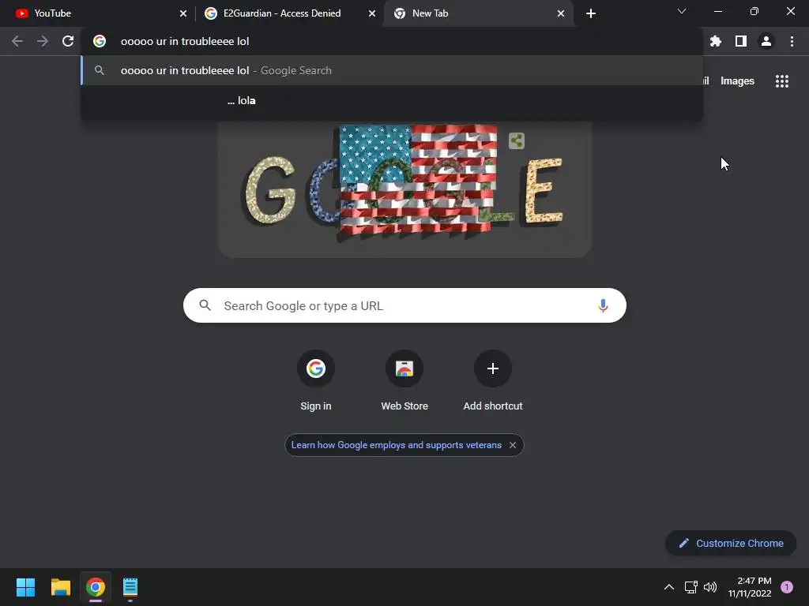This screenshot has height=606, width=809.
Task: Click the browser forward arrow
Action: click(43, 41)
